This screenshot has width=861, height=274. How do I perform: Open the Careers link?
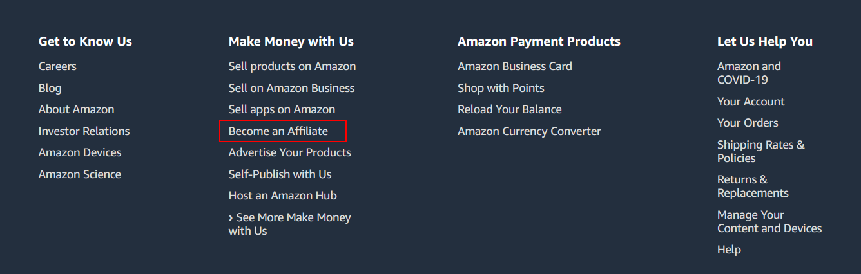[x=57, y=66]
